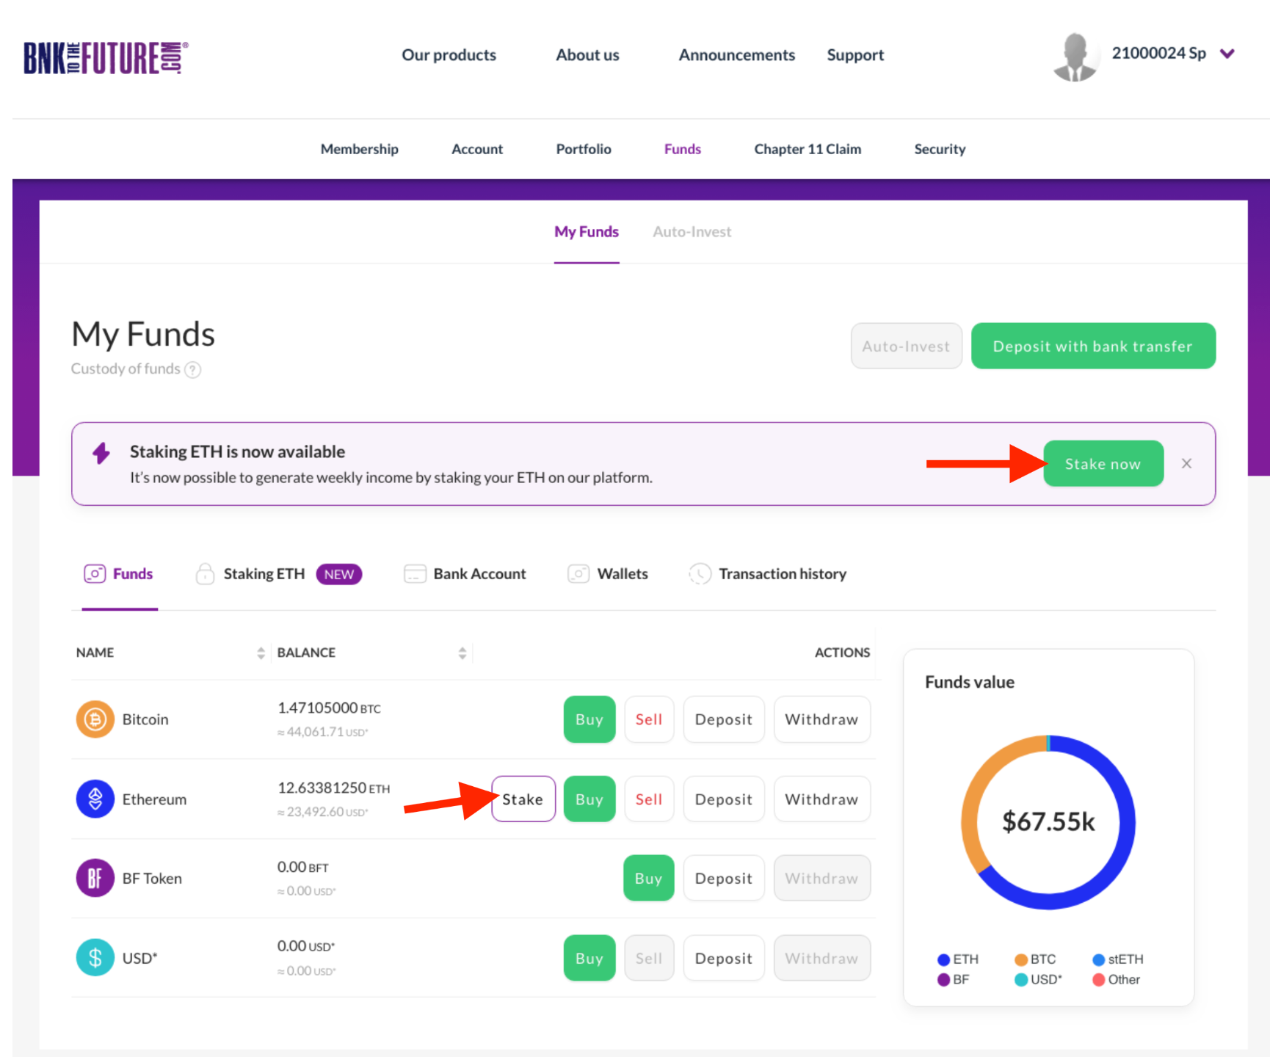
Task: Click the Ethereum coin icon
Action: (x=95, y=799)
